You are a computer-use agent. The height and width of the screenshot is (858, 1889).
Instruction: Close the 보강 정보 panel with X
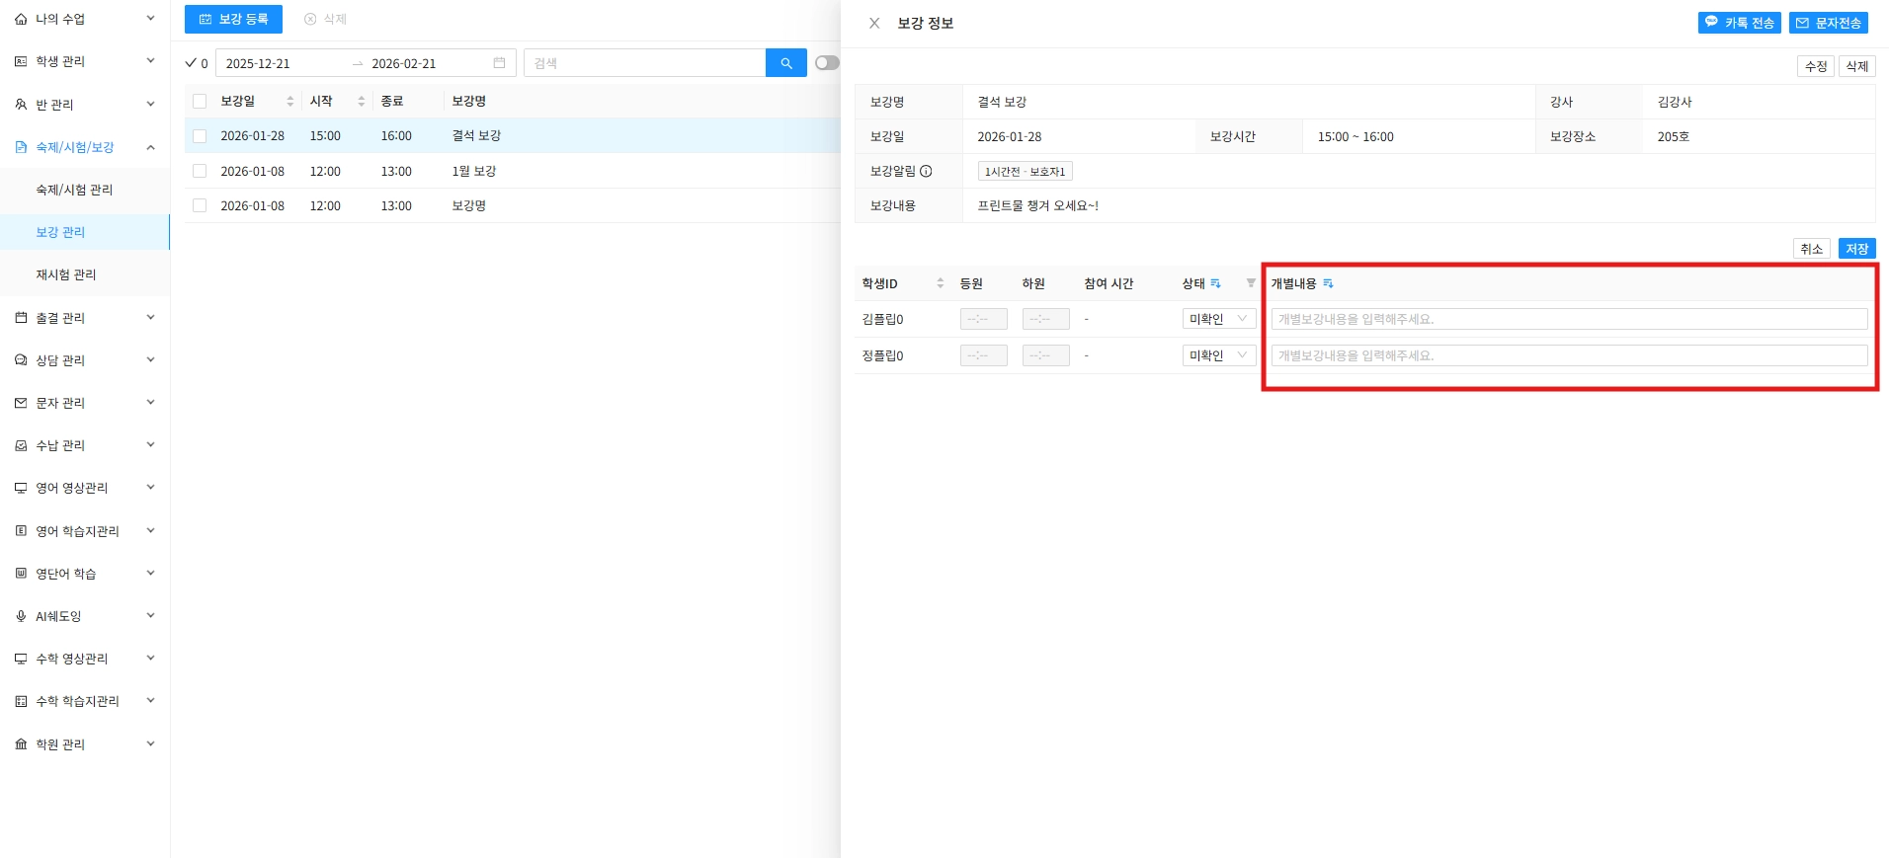[x=874, y=23]
